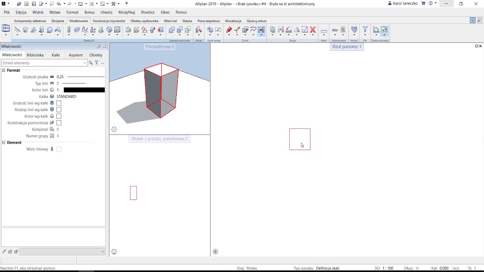The image size is (484, 272).
Task: Click the more options (...) button in properties
Action: (x=102, y=63)
